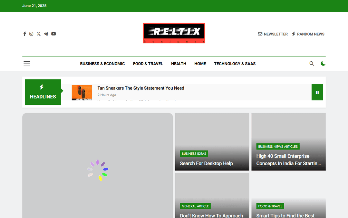Go to Food & Travel menu
The height and width of the screenshot is (218, 348).
pos(148,64)
